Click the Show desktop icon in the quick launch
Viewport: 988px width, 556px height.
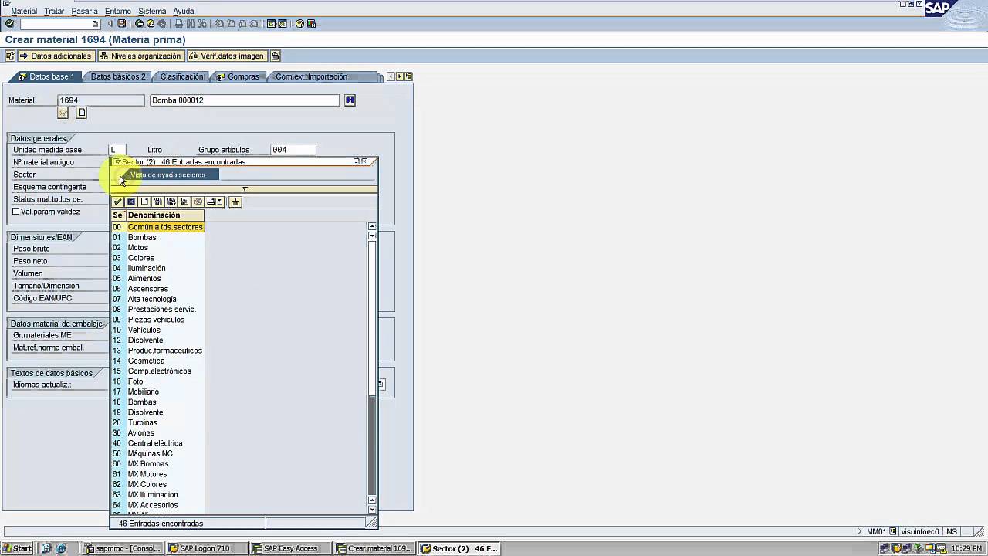(47, 548)
